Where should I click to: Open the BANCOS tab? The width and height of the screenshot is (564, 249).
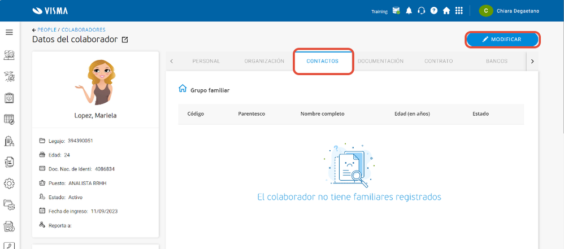(x=497, y=61)
